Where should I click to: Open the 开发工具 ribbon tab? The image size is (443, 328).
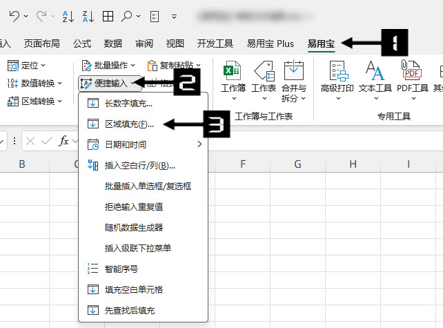pos(215,44)
